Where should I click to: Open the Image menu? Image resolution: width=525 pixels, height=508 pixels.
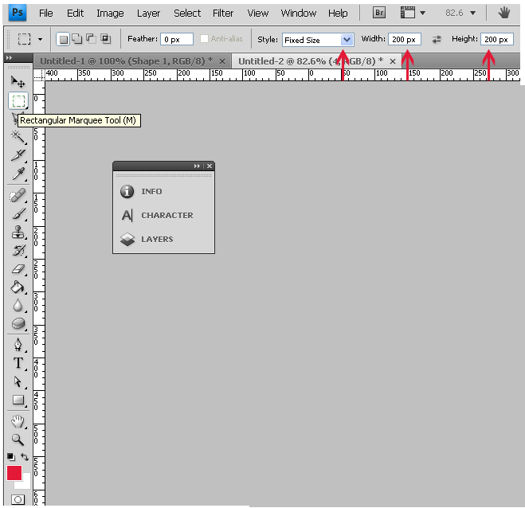pos(110,13)
